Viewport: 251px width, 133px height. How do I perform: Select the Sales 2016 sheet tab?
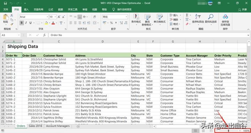coord(35,126)
